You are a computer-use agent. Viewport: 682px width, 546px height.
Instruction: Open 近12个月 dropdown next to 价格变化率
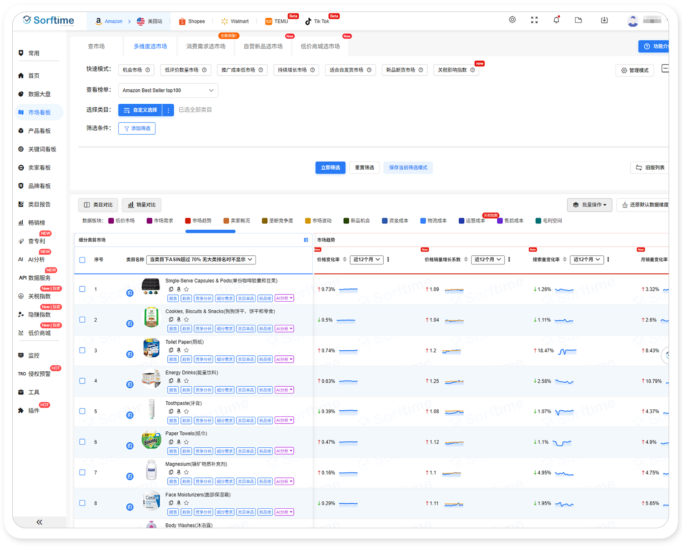[x=366, y=260]
